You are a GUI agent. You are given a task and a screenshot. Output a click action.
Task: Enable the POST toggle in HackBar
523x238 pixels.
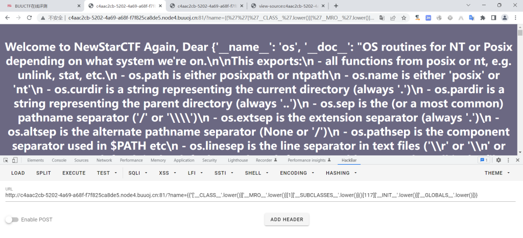click(x=12, y=220)
